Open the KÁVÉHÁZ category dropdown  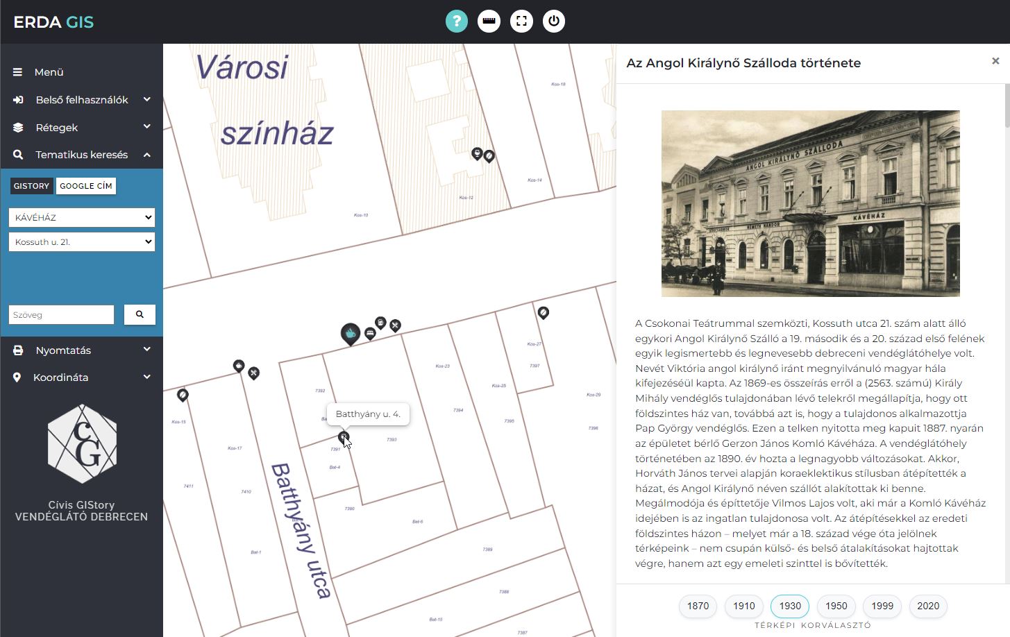coord(81,217)
